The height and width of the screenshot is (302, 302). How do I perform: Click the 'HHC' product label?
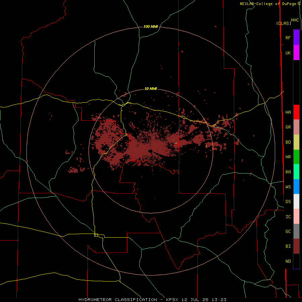295,20
